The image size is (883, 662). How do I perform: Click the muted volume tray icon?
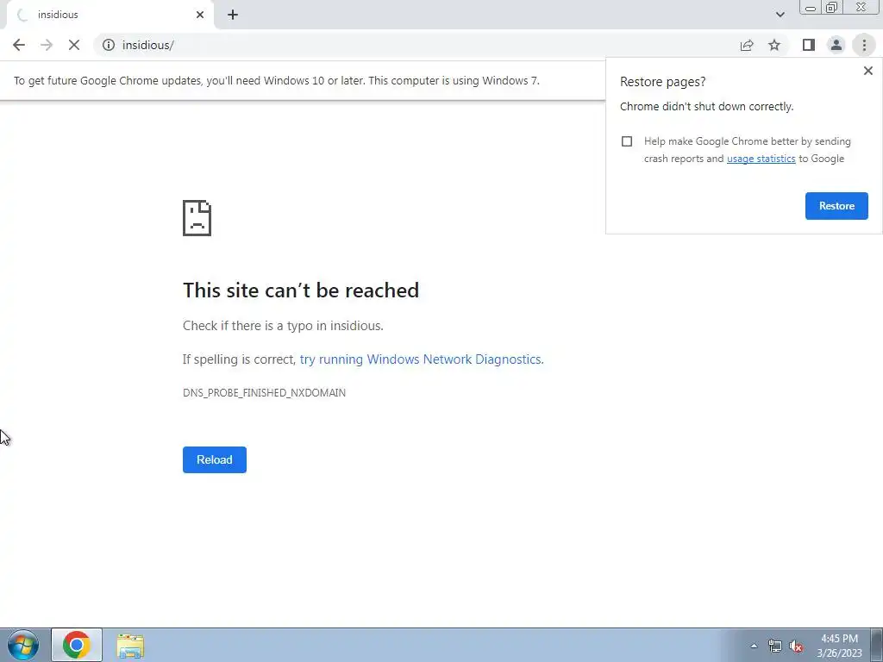tap(796, 646)
